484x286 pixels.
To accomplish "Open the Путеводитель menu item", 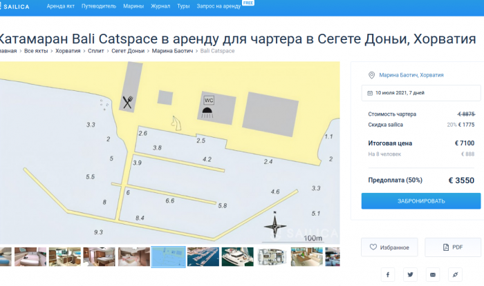I will click(x=99, y=6).
